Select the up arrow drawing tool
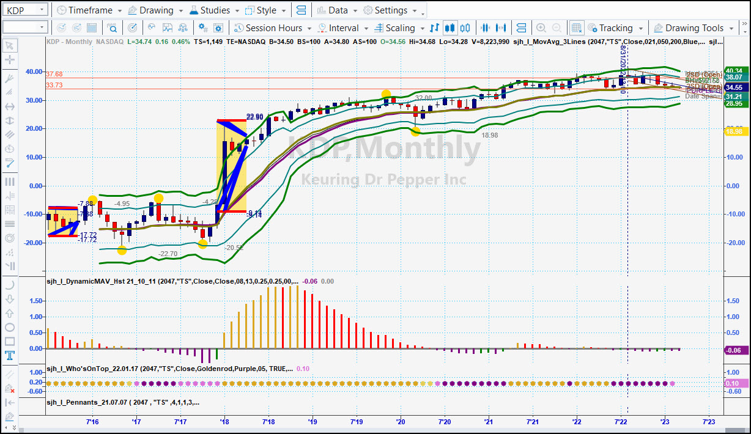The height and width of the screenshot is (434, 751). click(9, 313)
